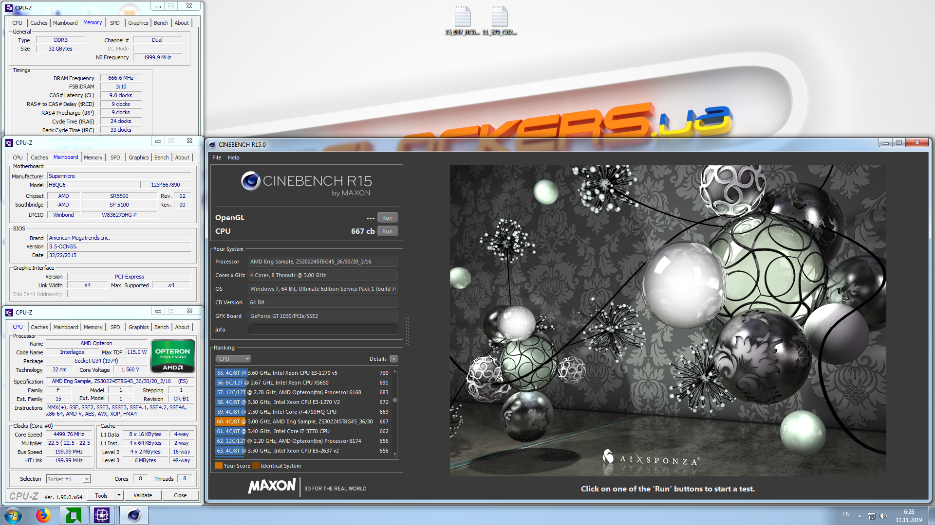This screenshot has width=935, height=525.
Task: Click the DRAM Frequency 666.6 MHz value
Action: point(121,78)
